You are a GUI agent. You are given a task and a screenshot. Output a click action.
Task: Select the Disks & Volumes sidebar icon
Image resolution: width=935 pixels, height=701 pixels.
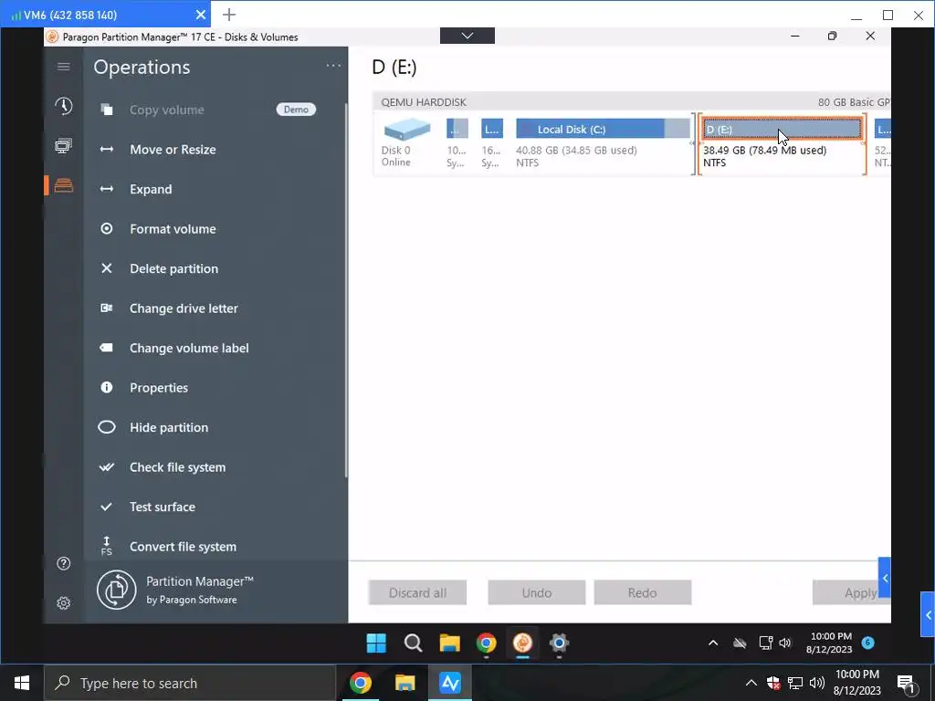tap(63, 185)
